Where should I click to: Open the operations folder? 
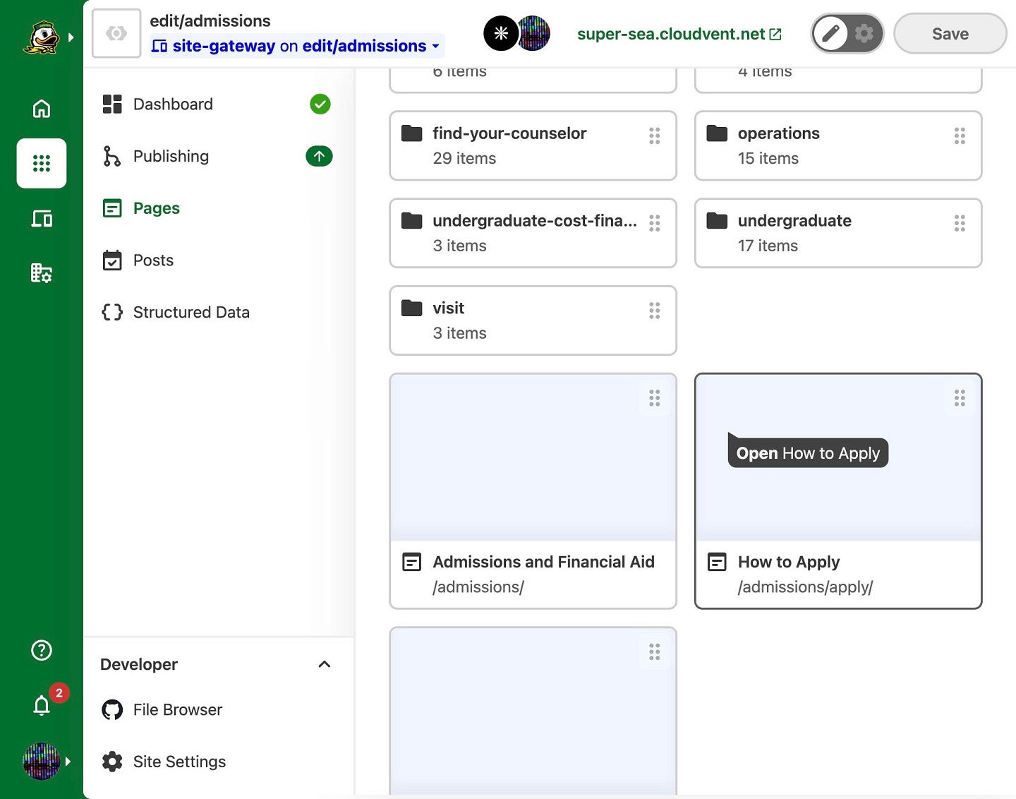838,145
